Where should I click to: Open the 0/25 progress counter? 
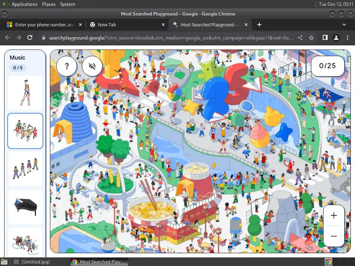[x=327, y=66]
